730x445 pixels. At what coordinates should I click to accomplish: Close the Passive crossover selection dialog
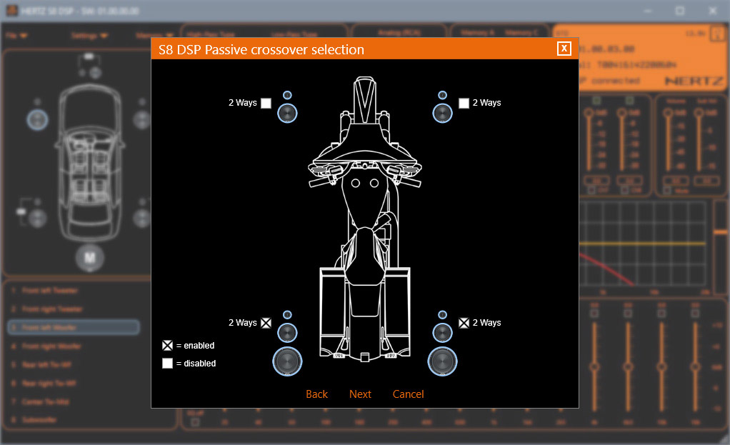564,49
